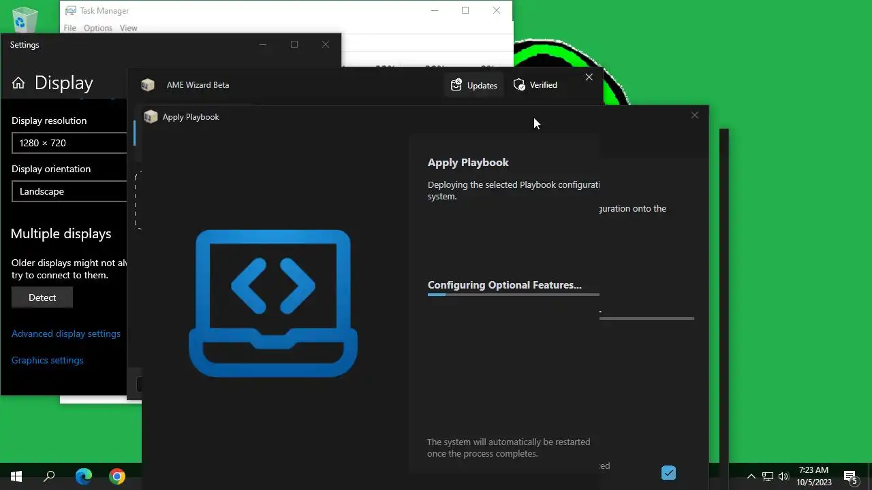Click the large blue laptop code icon

[x=273, y=304]
